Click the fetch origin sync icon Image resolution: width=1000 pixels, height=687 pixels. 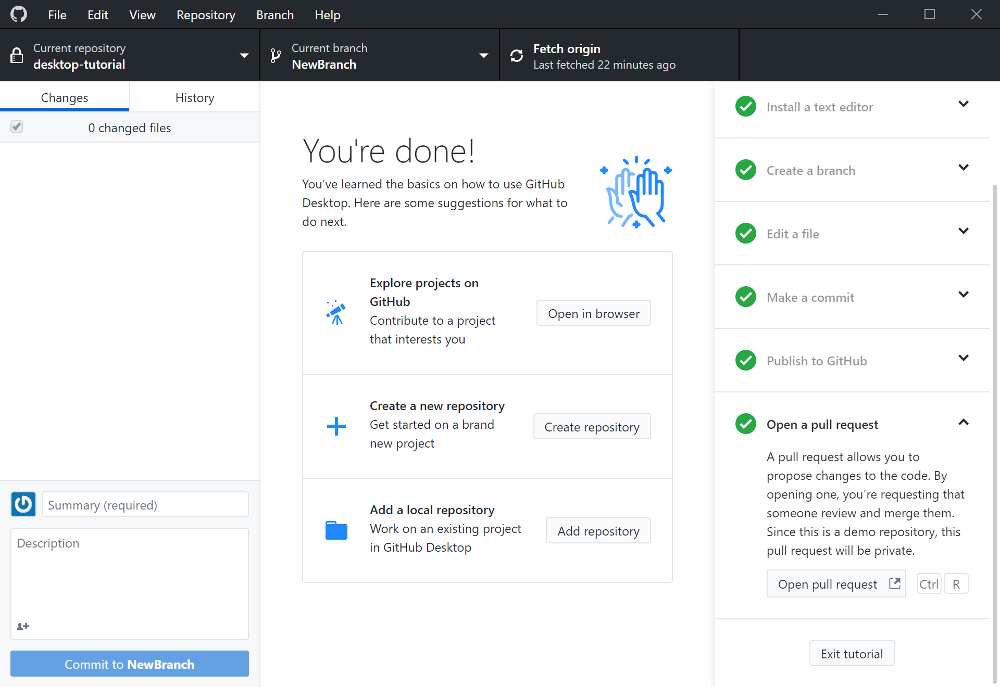[x=516, y=56]
